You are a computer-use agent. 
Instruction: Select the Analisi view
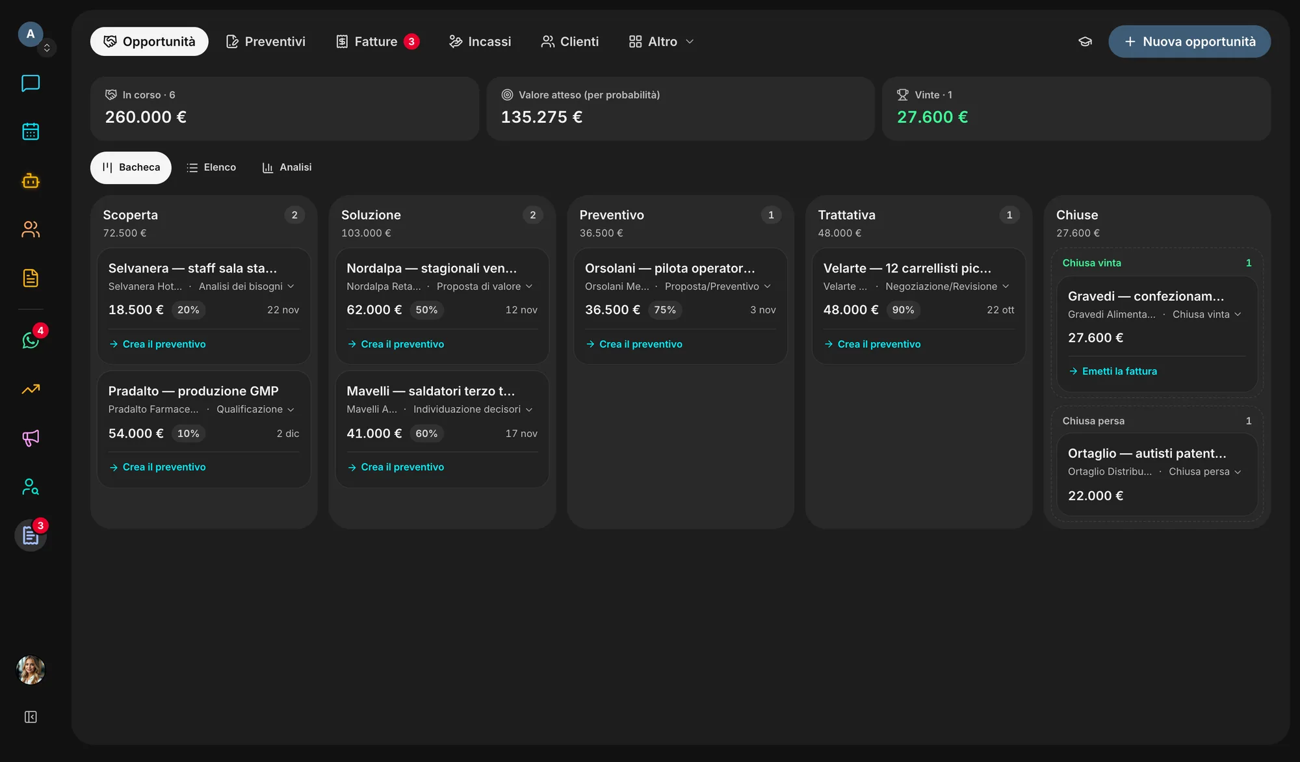click(287, 168)
